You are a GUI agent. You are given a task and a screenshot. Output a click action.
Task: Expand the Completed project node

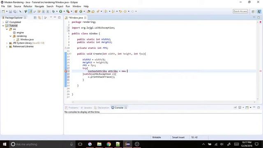tap(3, 22)
